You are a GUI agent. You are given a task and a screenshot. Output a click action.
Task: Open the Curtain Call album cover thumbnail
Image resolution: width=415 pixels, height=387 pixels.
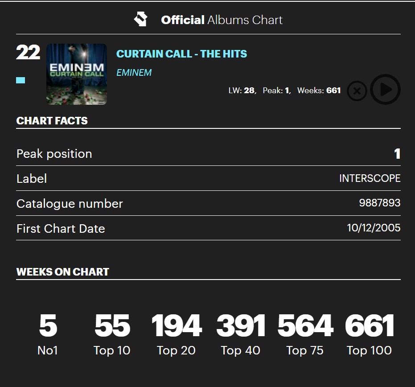77,74
